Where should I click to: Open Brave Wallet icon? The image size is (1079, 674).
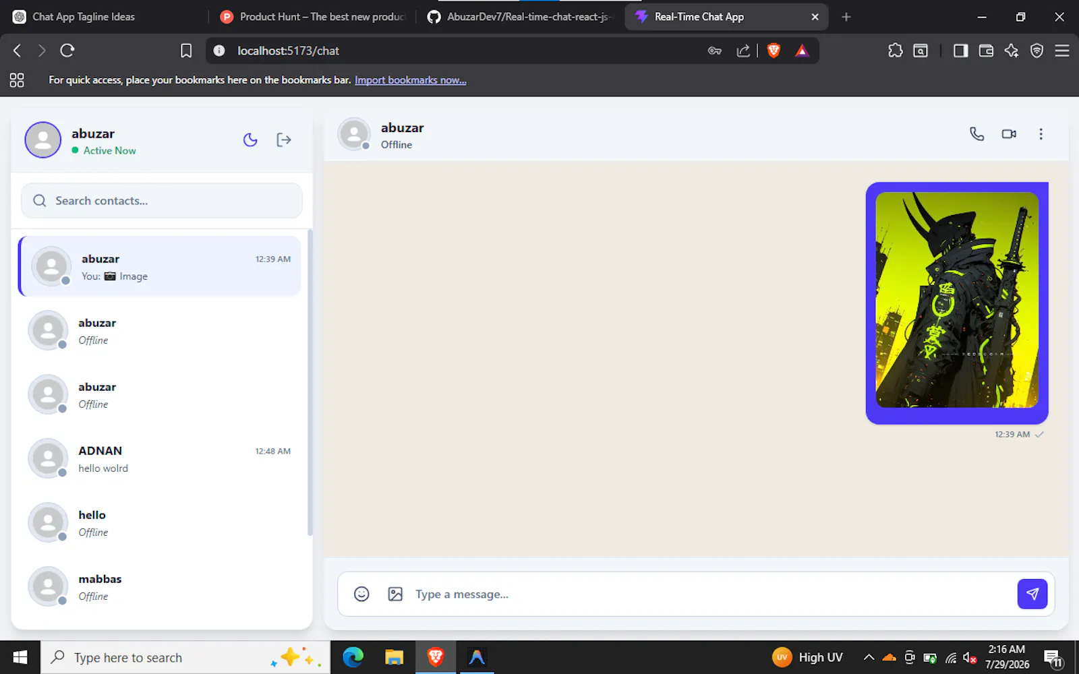[x=986, y=51]
